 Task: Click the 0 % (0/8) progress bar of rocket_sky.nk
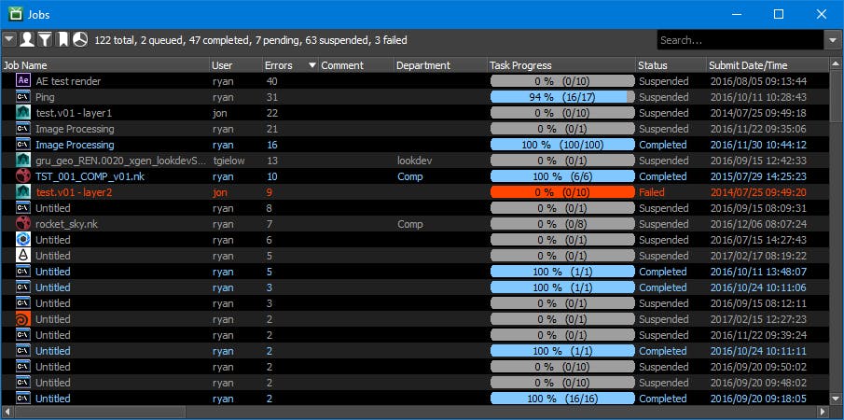[562, 224]
